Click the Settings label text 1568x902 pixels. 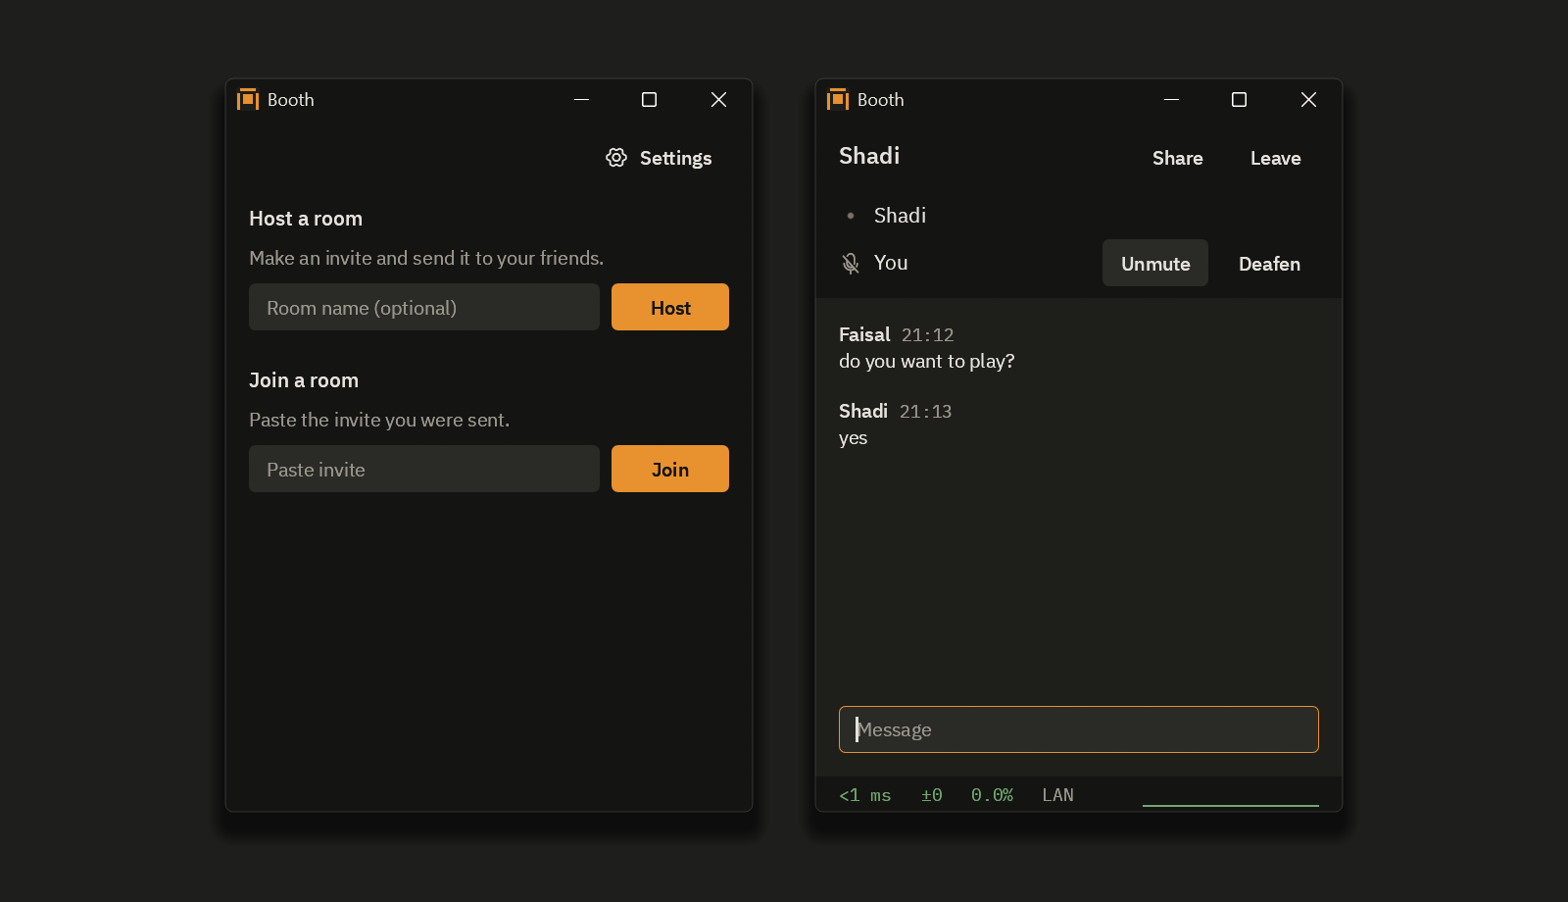(675, 158)
